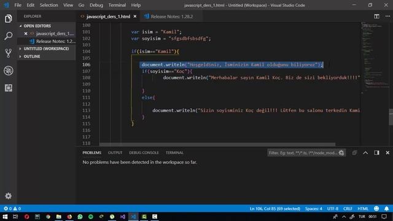Switch to the Release Notes: 1.28.2 tab
This screenshot has width=393, height=221.
pyautogui.click(x=172, y=17)
